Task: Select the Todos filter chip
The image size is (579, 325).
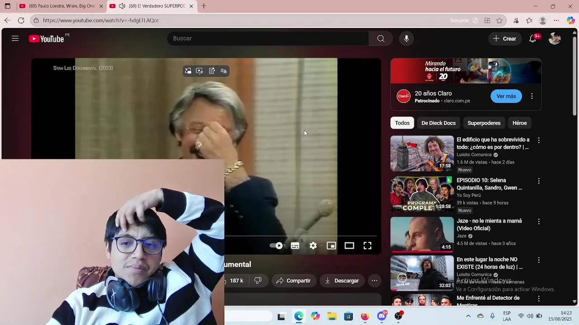Action: (402, 123)
